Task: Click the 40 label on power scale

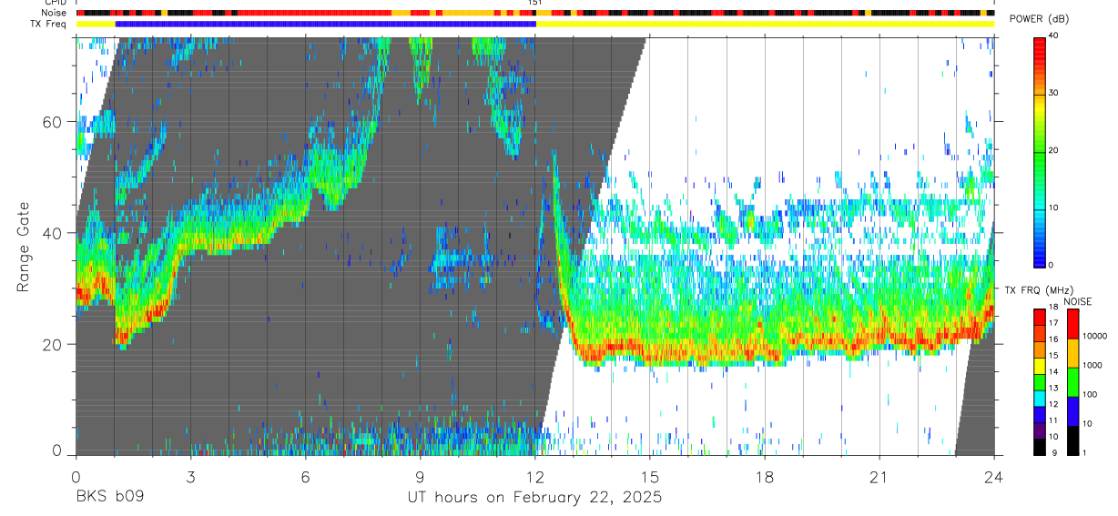Action: [x=1054, y=35]
